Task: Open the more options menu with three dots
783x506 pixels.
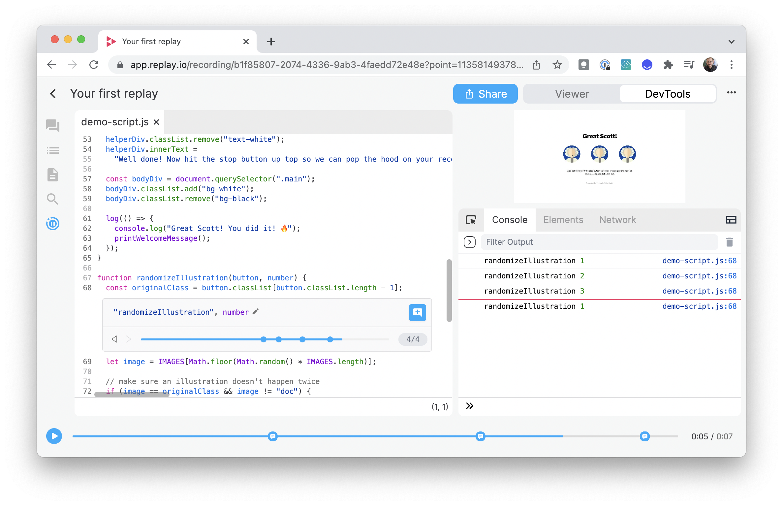Action: pyautogui.click(x=732, y=93)
